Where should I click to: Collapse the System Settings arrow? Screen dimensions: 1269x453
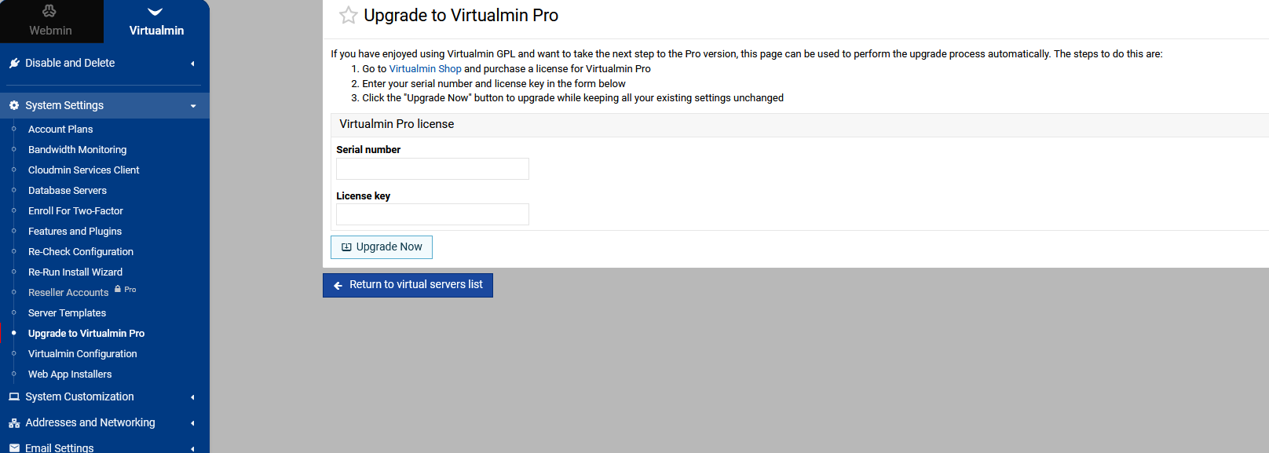pyautogui.click(x=193, y=106)
